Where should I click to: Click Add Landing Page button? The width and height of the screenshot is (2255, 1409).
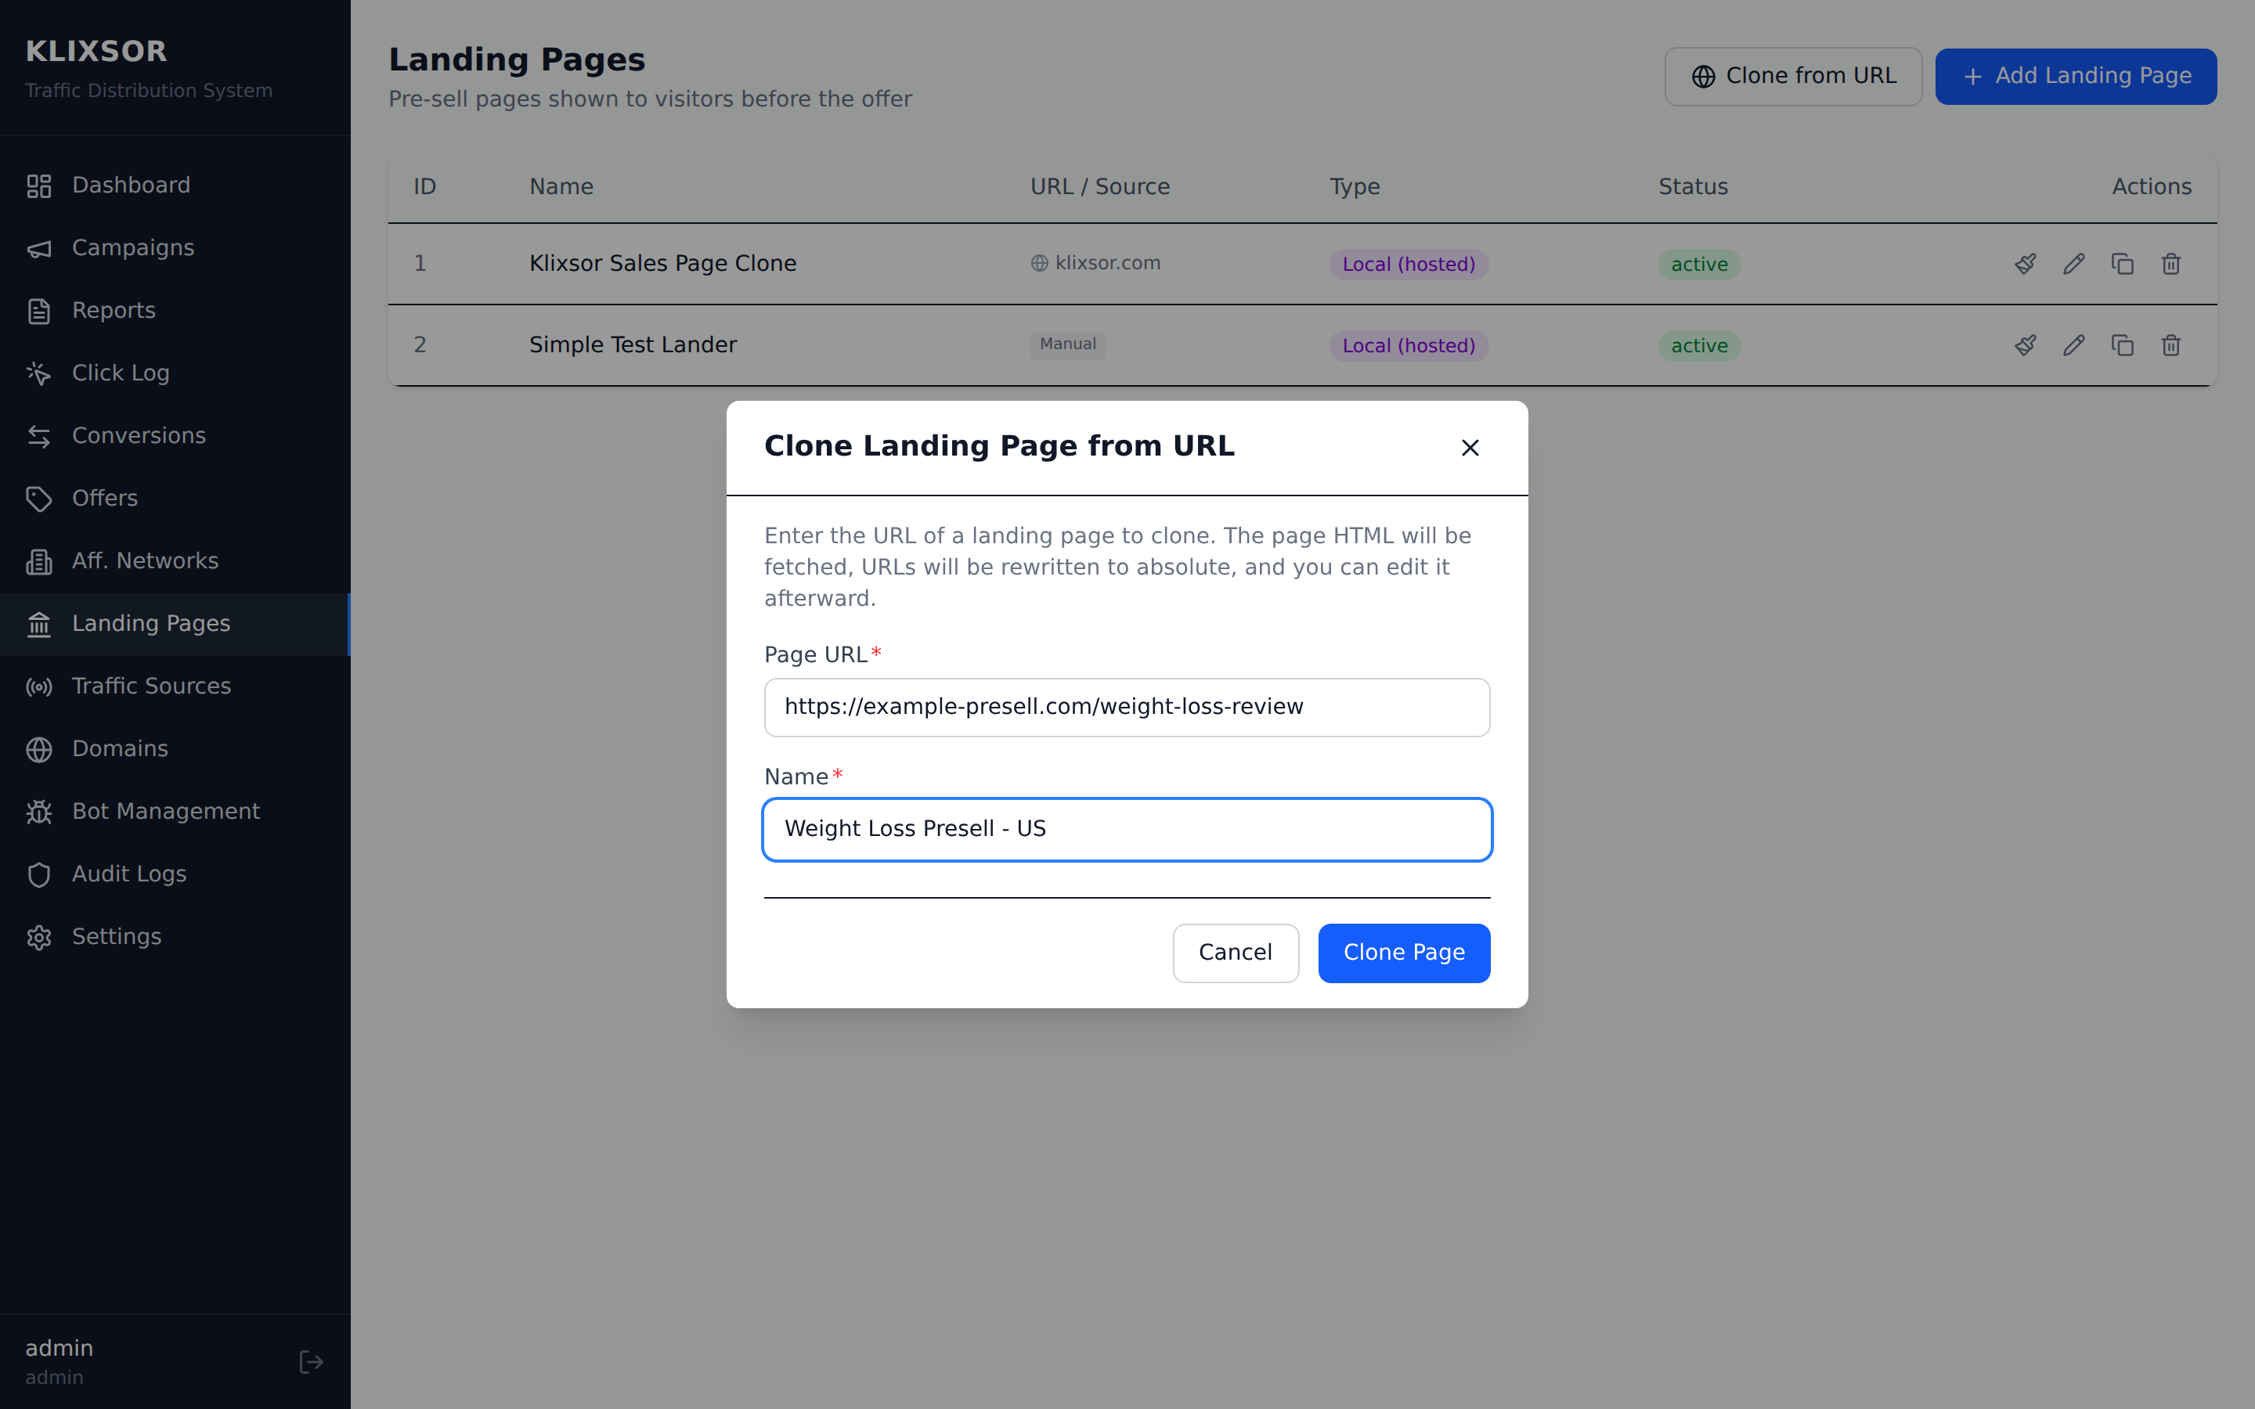(2075, 77)
